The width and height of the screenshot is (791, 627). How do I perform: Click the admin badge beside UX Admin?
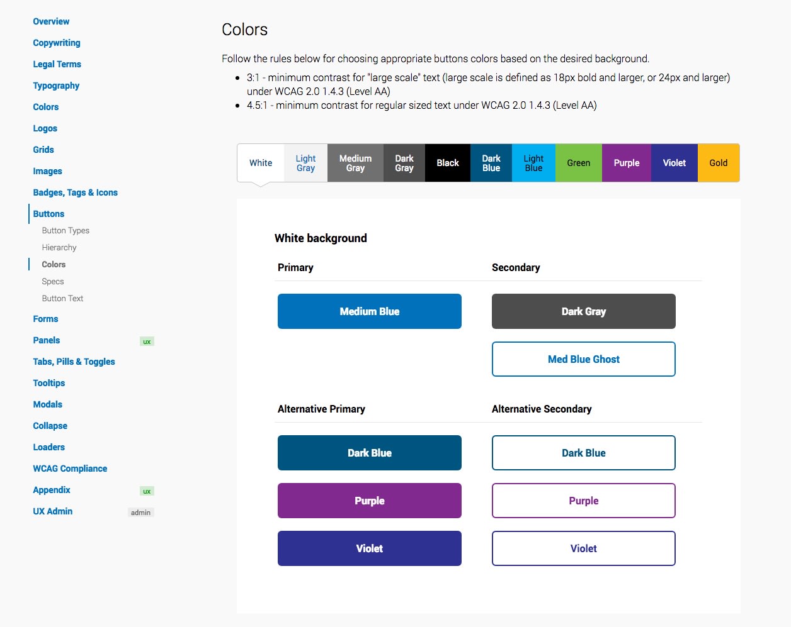140,513
